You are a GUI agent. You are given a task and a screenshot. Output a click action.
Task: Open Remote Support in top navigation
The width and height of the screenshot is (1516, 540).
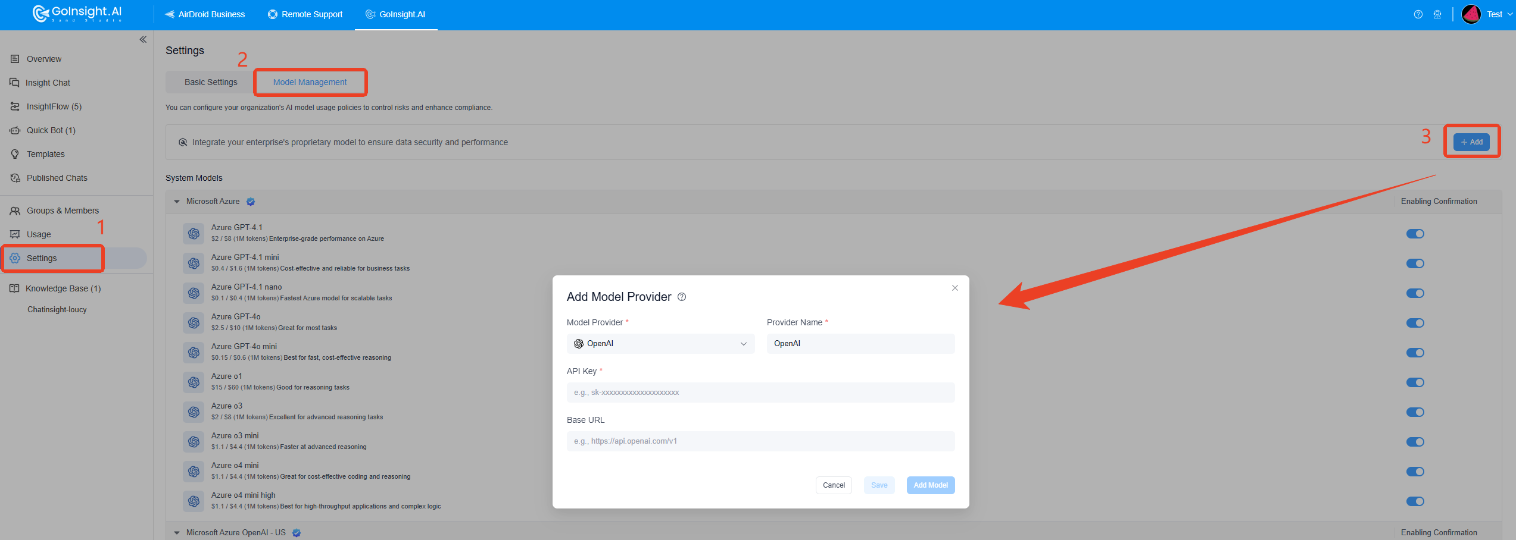click(x=305, y=14)
